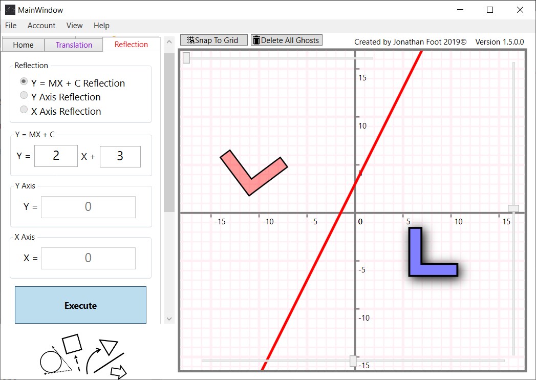Click the bottom horizontal slider thumb

pos(353,361)
